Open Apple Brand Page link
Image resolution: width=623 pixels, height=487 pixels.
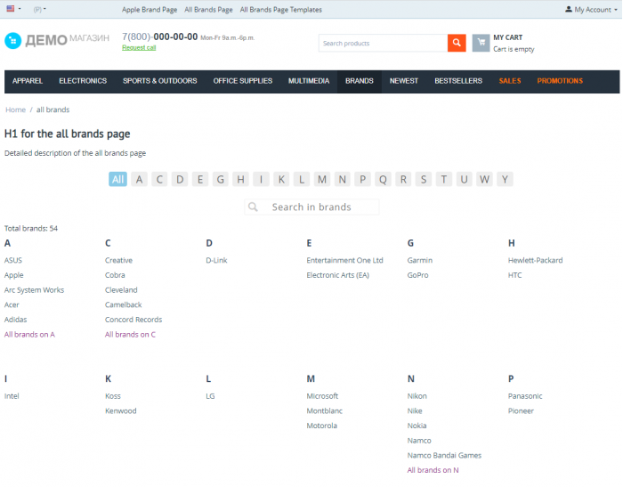point(150,10)
